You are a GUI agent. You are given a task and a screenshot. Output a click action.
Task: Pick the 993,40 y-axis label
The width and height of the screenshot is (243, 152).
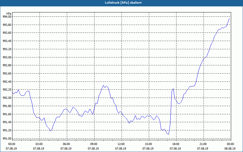(x=7, y=41)
